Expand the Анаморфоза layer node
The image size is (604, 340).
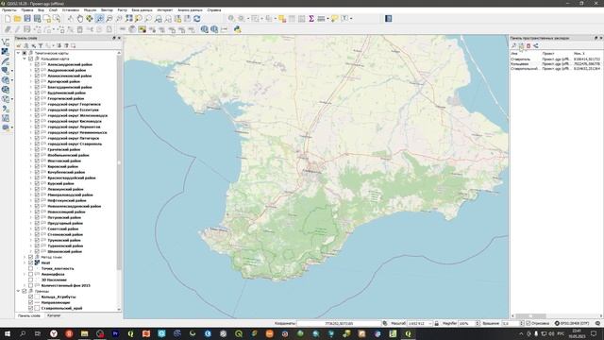point(25,274)
